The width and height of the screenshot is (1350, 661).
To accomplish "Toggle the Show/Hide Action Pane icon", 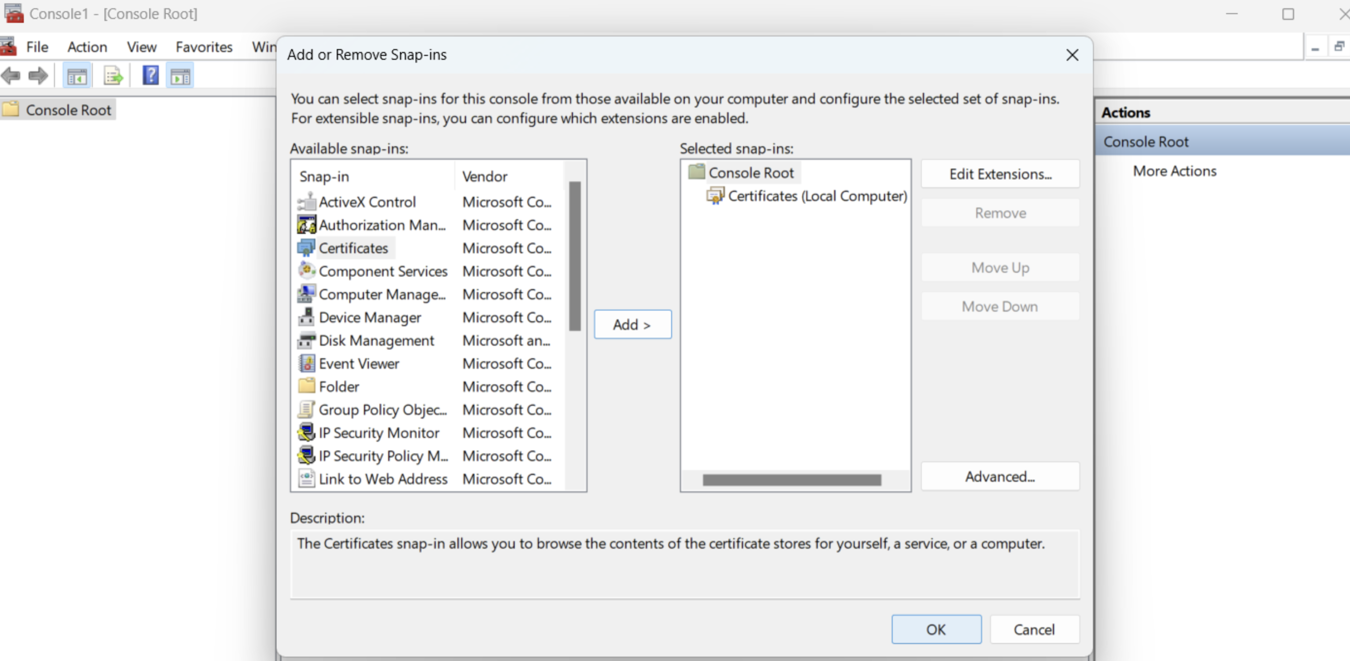I will point(180,76).
